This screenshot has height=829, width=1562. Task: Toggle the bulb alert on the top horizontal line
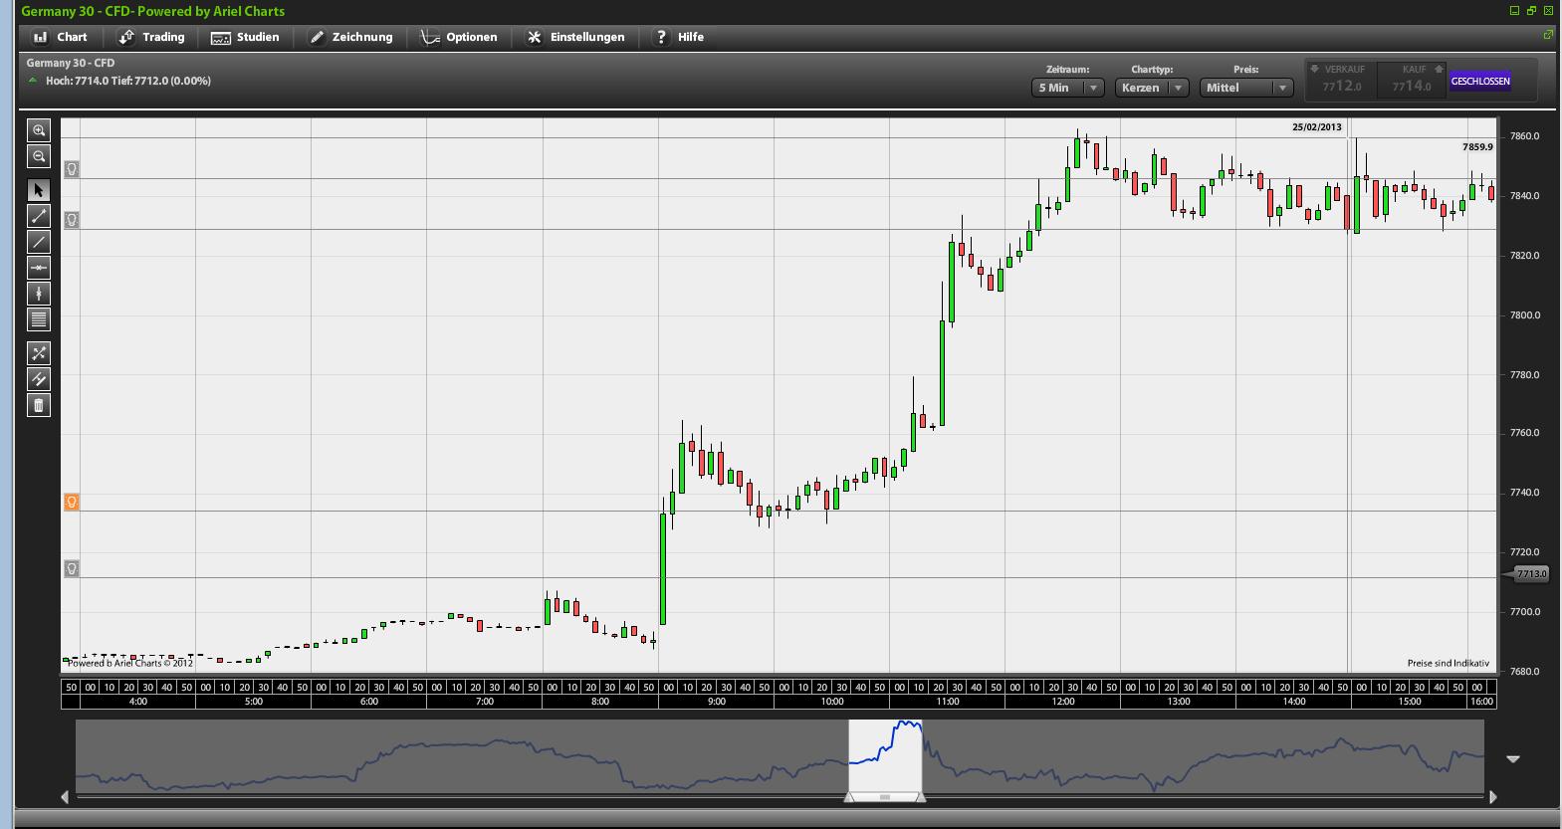click(72, 169)
